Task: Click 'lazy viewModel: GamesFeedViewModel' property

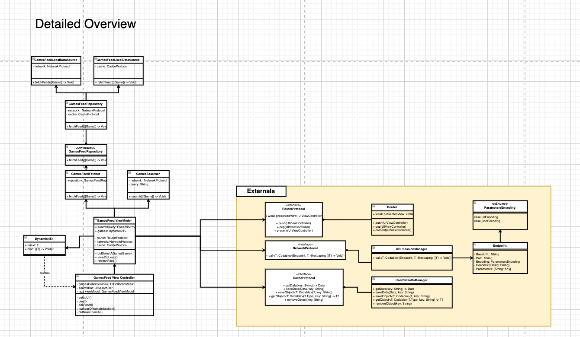Action: (105, 292)
